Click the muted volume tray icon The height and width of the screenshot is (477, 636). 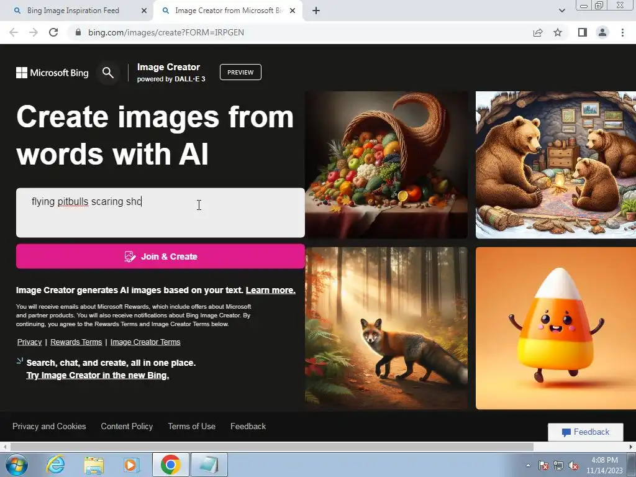(x=573, y=466)
